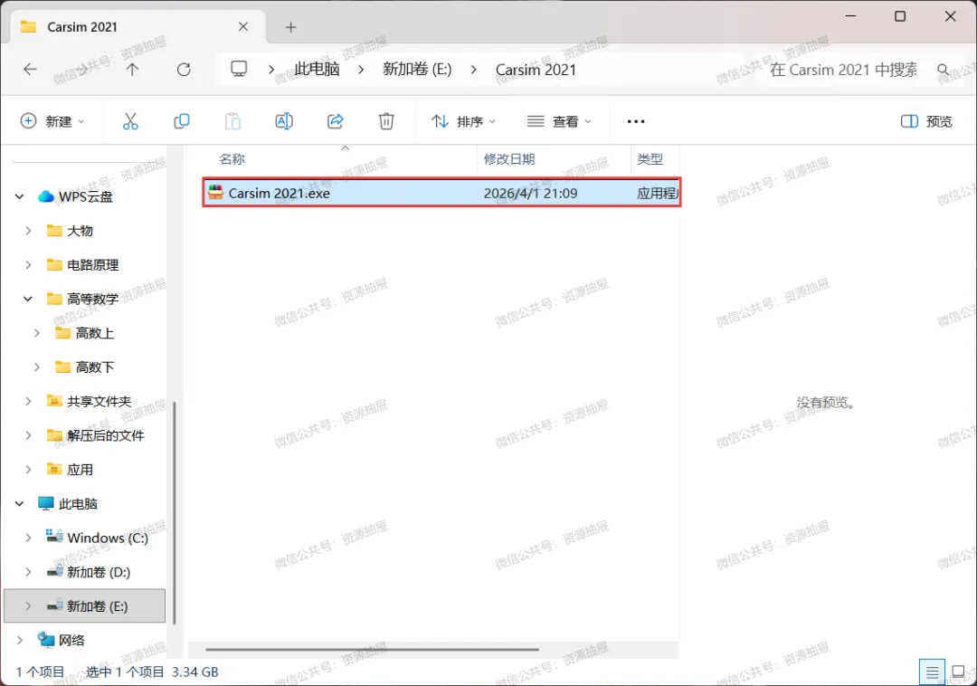Click the Rename icon in toolbar
This screenshot has height=686, width=977.
[284, 121]
